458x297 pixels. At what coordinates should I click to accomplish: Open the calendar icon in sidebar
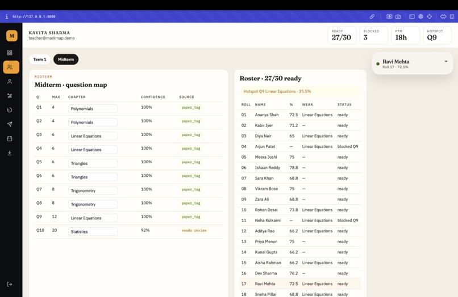tap(10, 138)
